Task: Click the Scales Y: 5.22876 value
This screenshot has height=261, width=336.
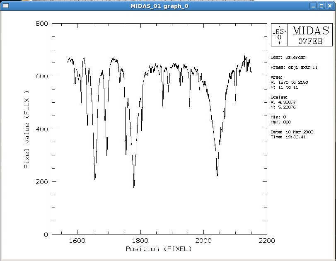Action: (286, 107)
